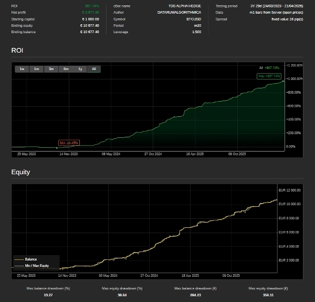Select the All range tab
The width and height of the screenshot is (315, 302).
point(94,69)
